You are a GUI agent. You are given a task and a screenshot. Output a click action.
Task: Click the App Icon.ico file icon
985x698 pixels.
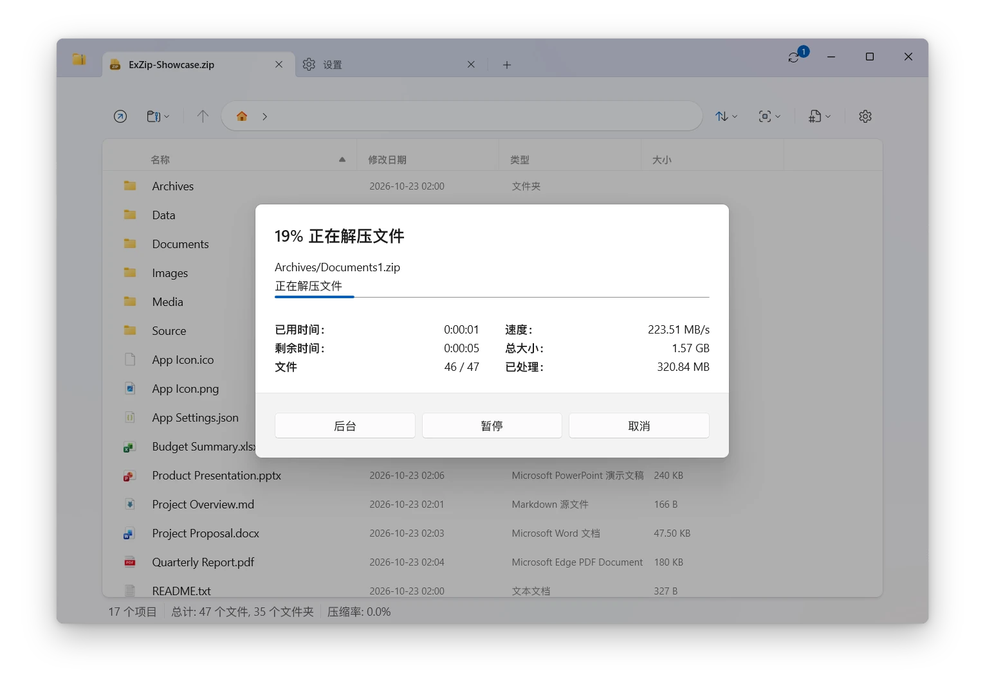pos(130,359)
